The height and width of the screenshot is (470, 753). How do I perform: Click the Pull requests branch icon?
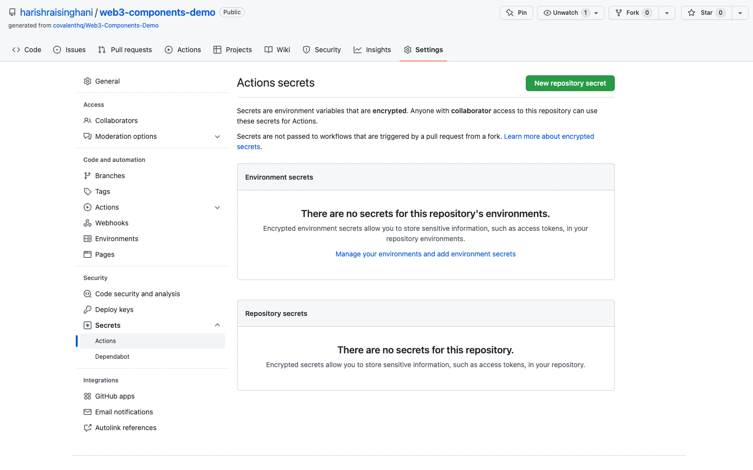102,50
